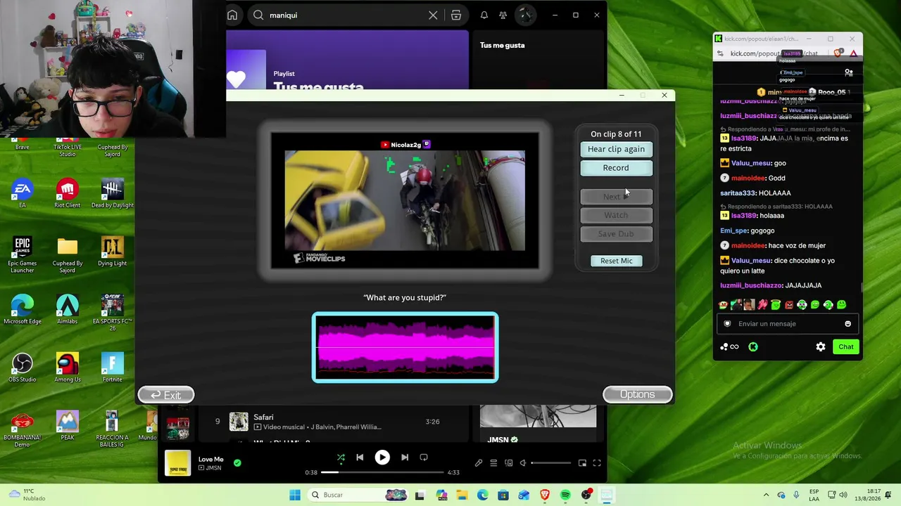Insert the red angry face emote
The width and height of the screenshot is (901, 506).
[x=789, y=305]
